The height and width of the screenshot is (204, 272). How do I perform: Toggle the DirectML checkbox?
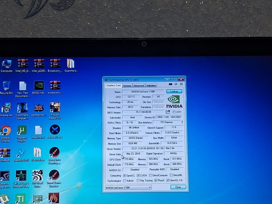click(x=171, y=175)
